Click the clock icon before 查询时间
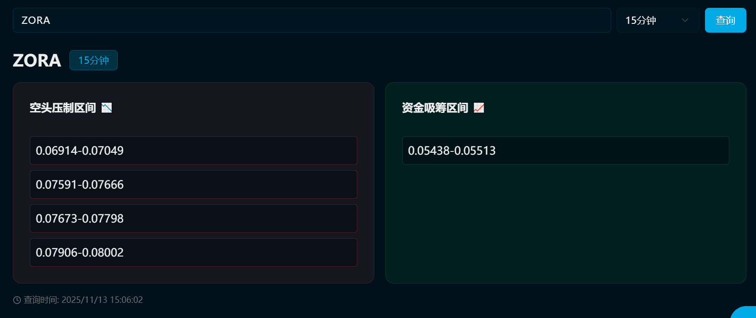Image resolution: width=756 pixels, height=318 pixels. coord(17,300)
